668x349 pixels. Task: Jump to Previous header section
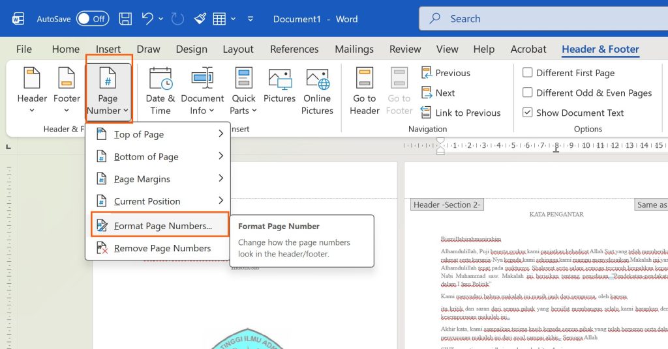tap(446, 73)
